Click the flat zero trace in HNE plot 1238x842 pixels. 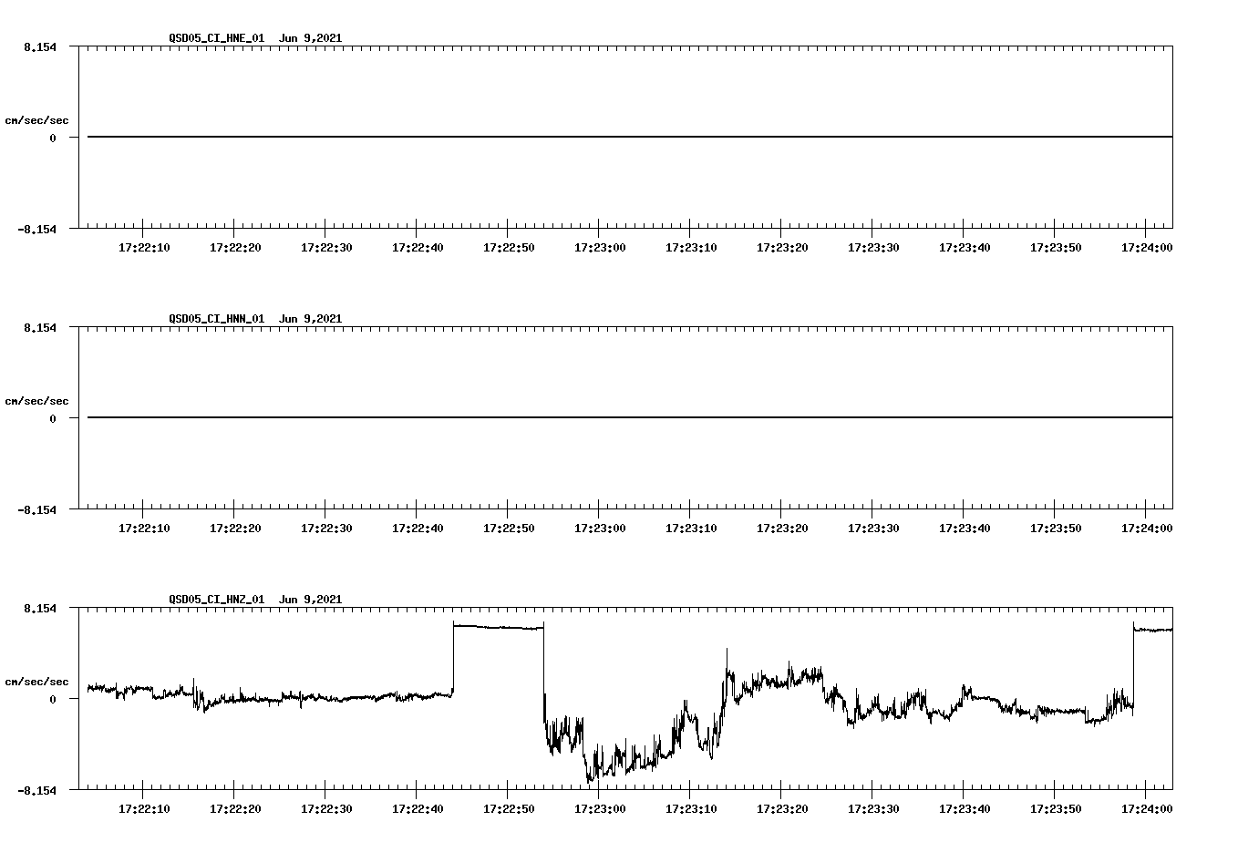tap(630, 137)
